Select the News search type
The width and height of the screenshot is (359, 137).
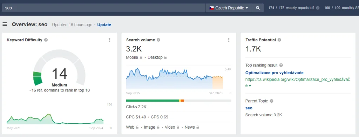pos(190,127)
